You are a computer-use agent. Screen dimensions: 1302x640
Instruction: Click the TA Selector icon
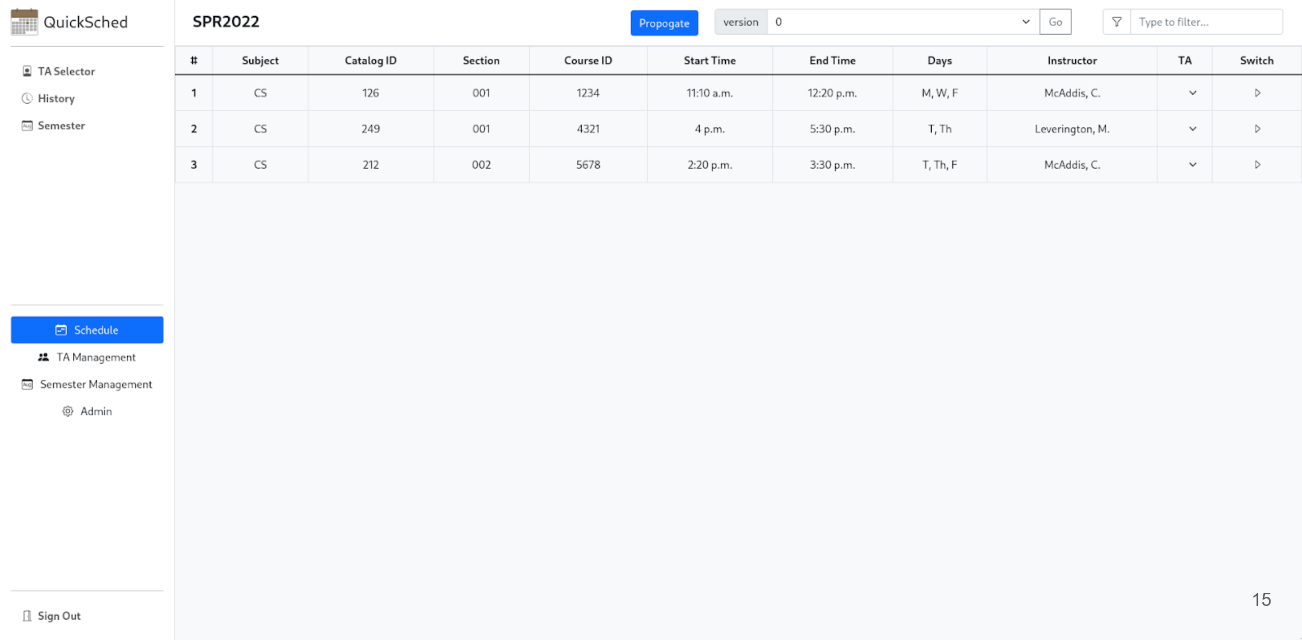[x=26, y=71]
